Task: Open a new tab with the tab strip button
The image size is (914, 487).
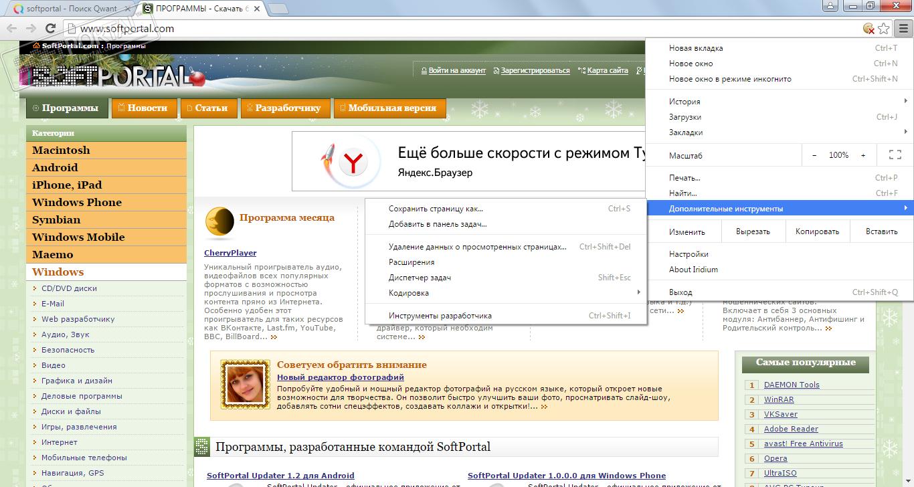Action: (278, 9)
